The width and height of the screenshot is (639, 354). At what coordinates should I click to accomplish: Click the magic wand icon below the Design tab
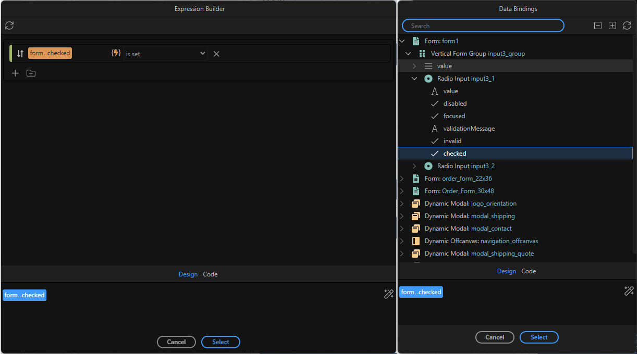[x=388, y=294]
